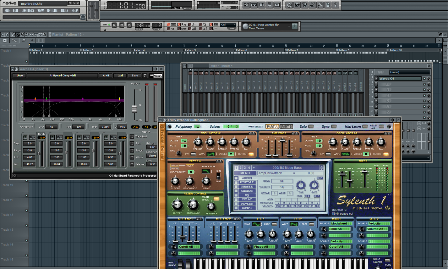Click the download icon in the news panel
The width and height of the screenshot is (448, 269).
point(294,26)
